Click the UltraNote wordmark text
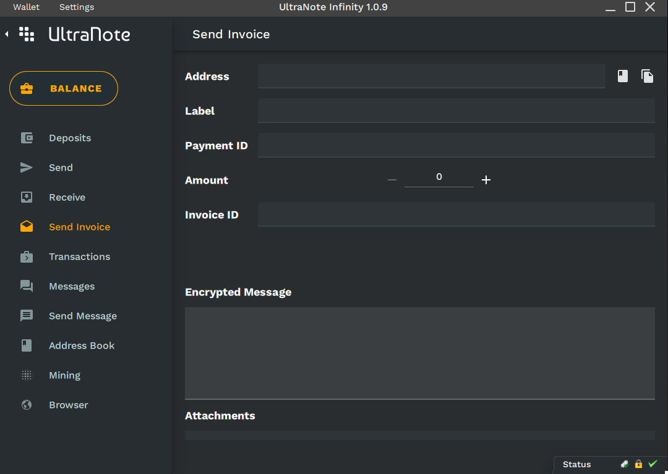668x474 pixels. coord(90,35)
